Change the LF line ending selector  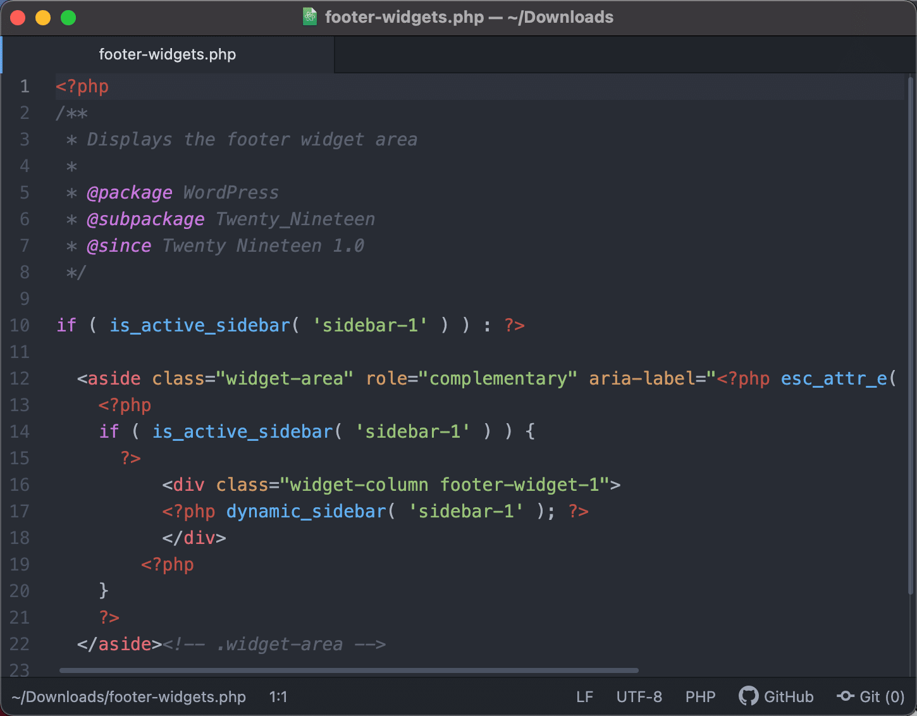pos(584,696)
